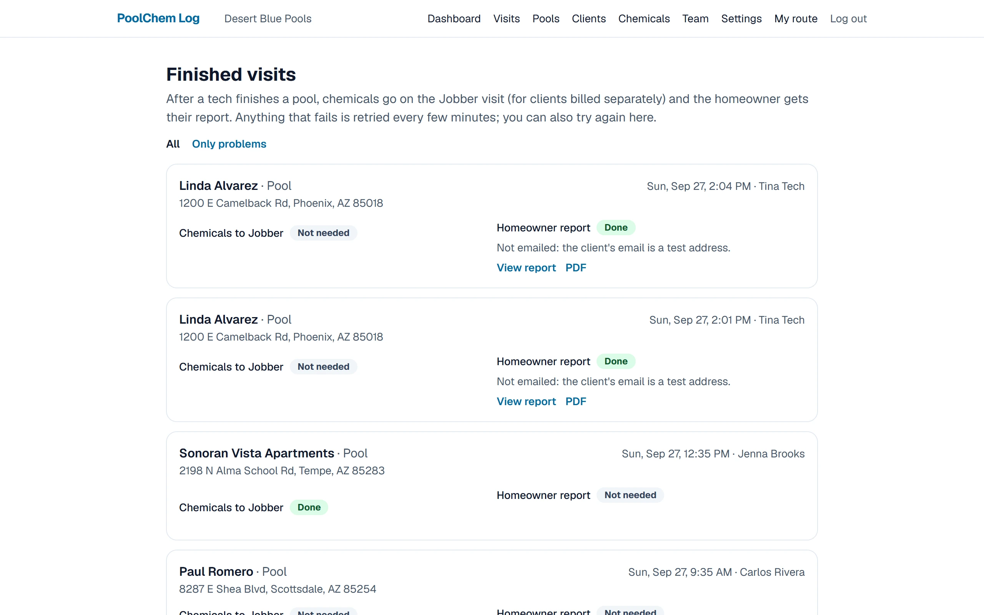Open PDF for the 2:01 PM Linda Alvarez visit
The height and width of the screenshot is (615, 984).
(x=576, y=401)
